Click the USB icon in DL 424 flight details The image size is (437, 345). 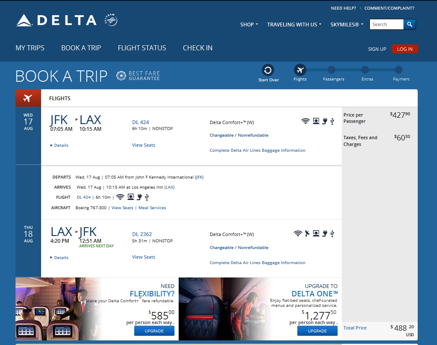tap(147, 197)
